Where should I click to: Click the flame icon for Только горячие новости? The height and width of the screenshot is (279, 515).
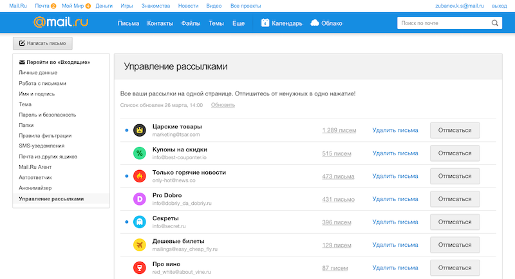coord(140,176)
